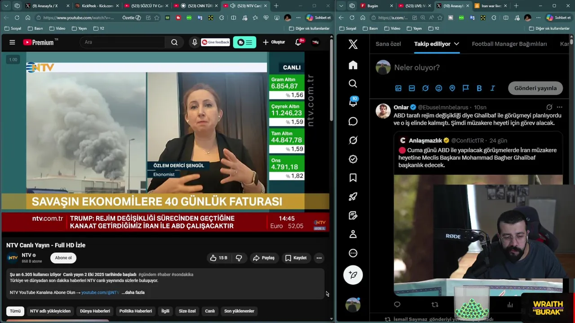This screenshot has width=575, height=323.
Task: Open X notifications bell with badge
Action: [353, 102]
